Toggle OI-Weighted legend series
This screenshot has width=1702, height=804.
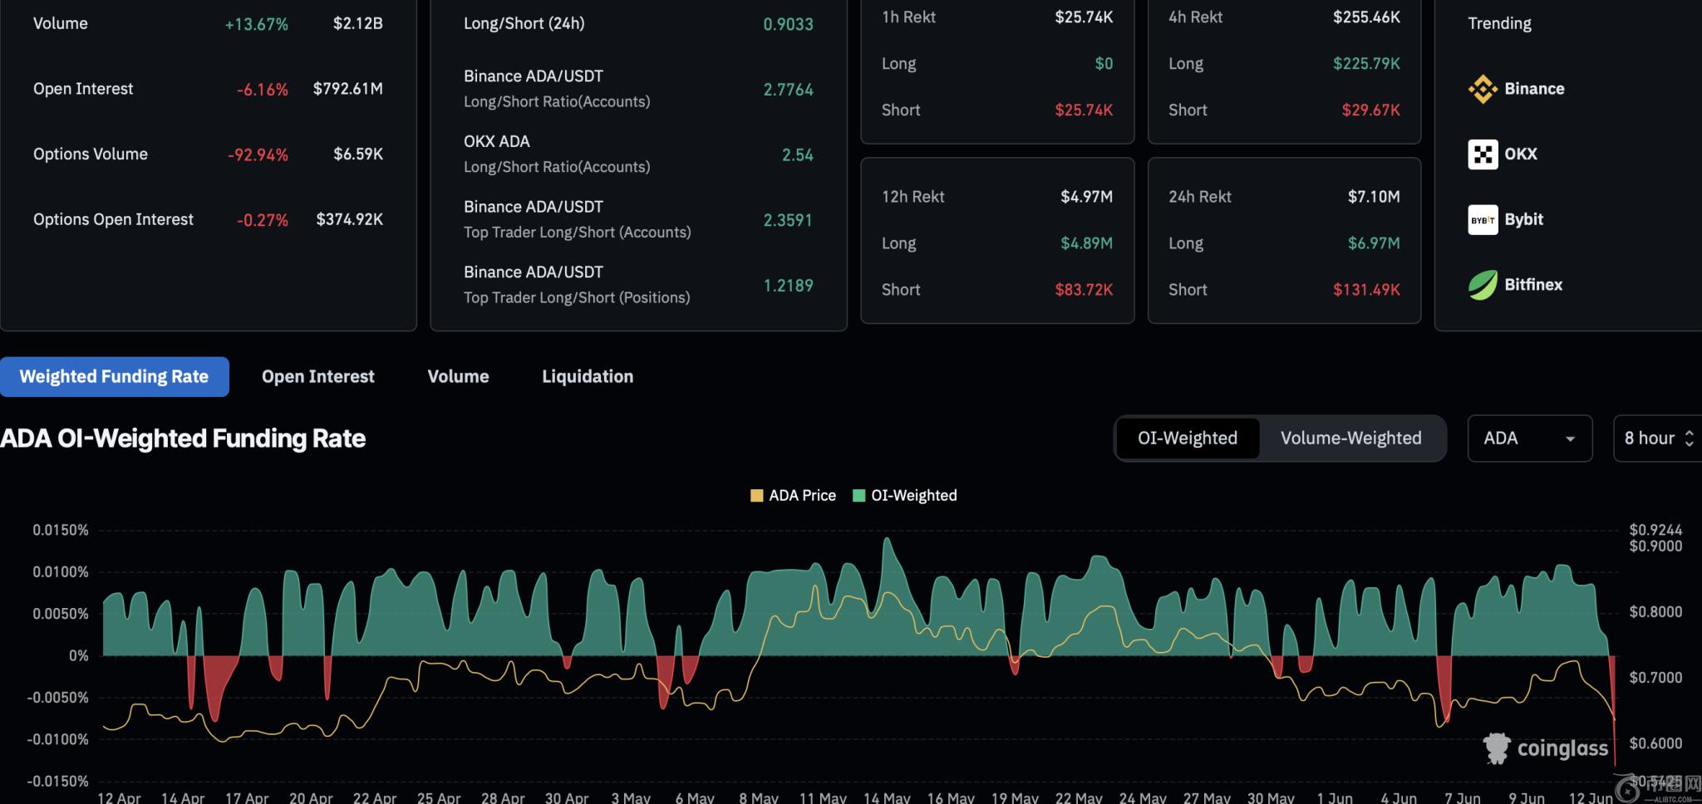(905, 496)
